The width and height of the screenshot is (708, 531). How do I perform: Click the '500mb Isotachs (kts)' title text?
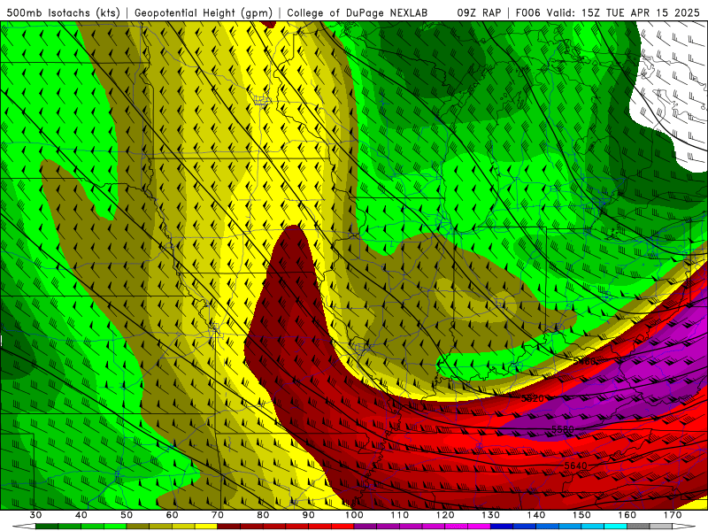click(64, 12)
